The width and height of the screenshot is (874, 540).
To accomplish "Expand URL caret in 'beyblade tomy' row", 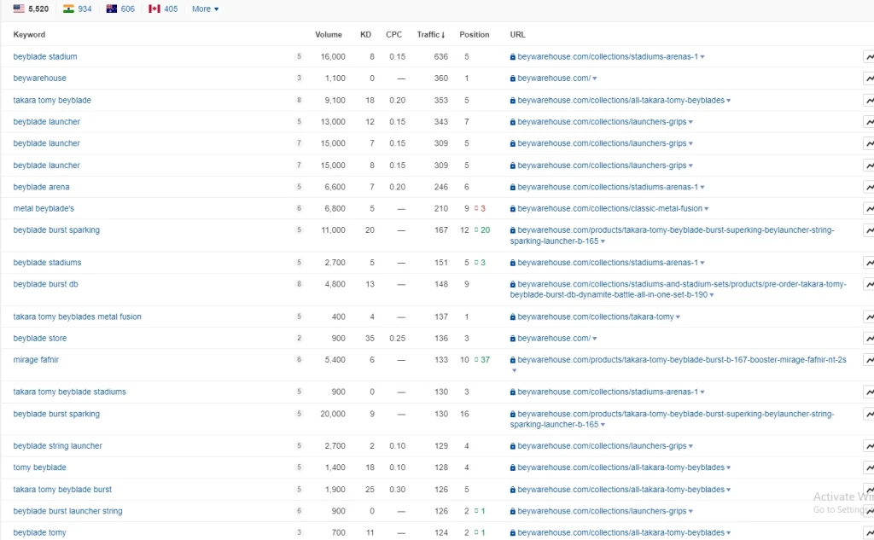I will [729, 533].
